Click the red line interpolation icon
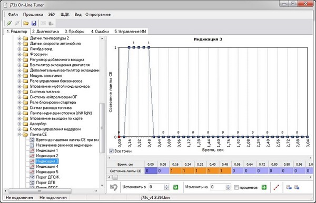The width and height of the screenshot is (316, 203). click(x=276, y=187)
